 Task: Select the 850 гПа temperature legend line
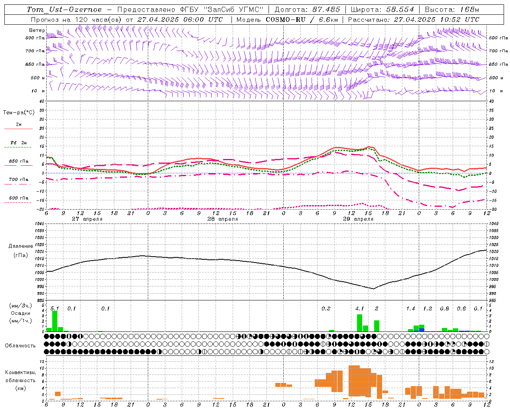tap(18, 165)
